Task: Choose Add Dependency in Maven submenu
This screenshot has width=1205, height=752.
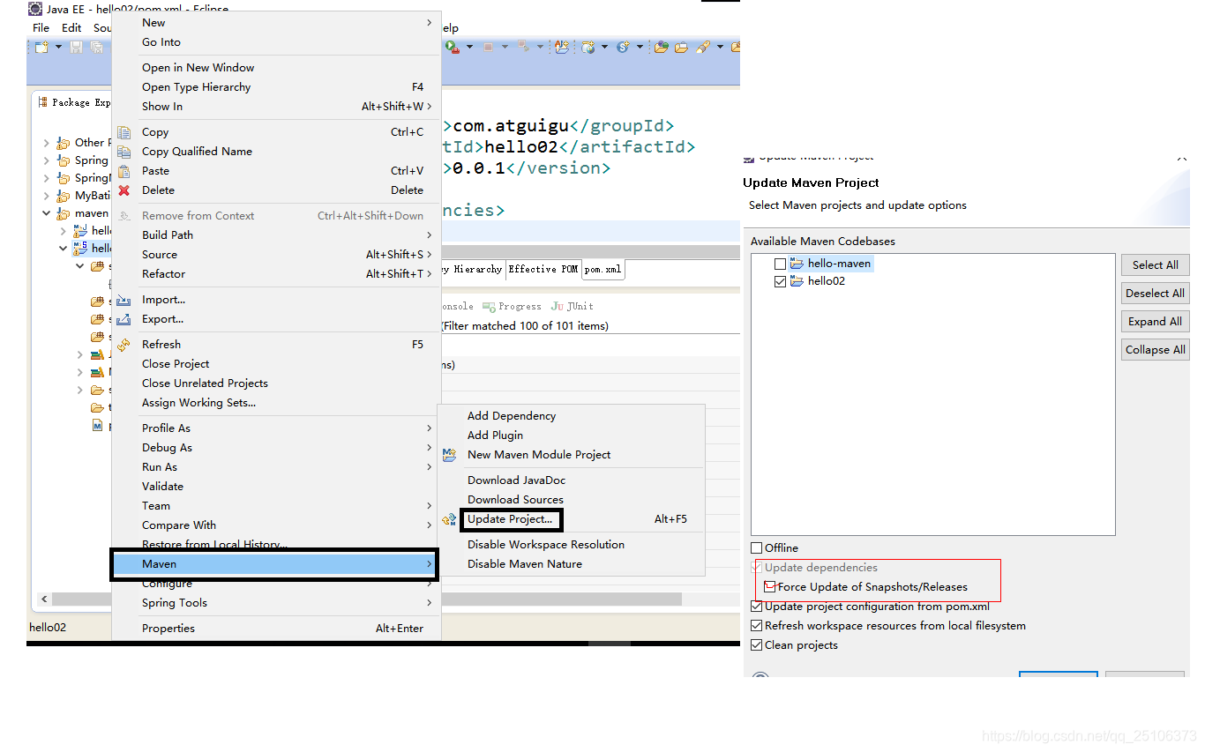Action: [512, 416]
